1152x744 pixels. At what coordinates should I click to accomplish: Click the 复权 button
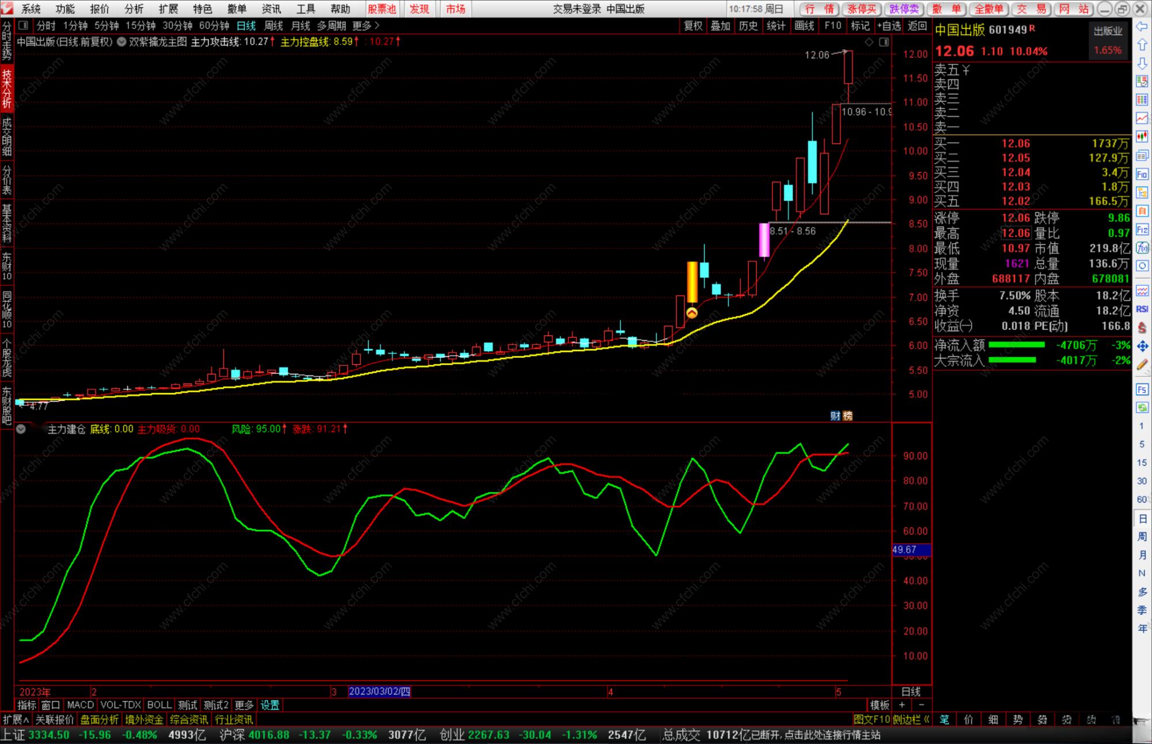[x=692, y=25]
